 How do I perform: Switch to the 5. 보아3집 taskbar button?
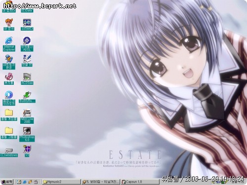pyautogui.click(x=101, y=182)
